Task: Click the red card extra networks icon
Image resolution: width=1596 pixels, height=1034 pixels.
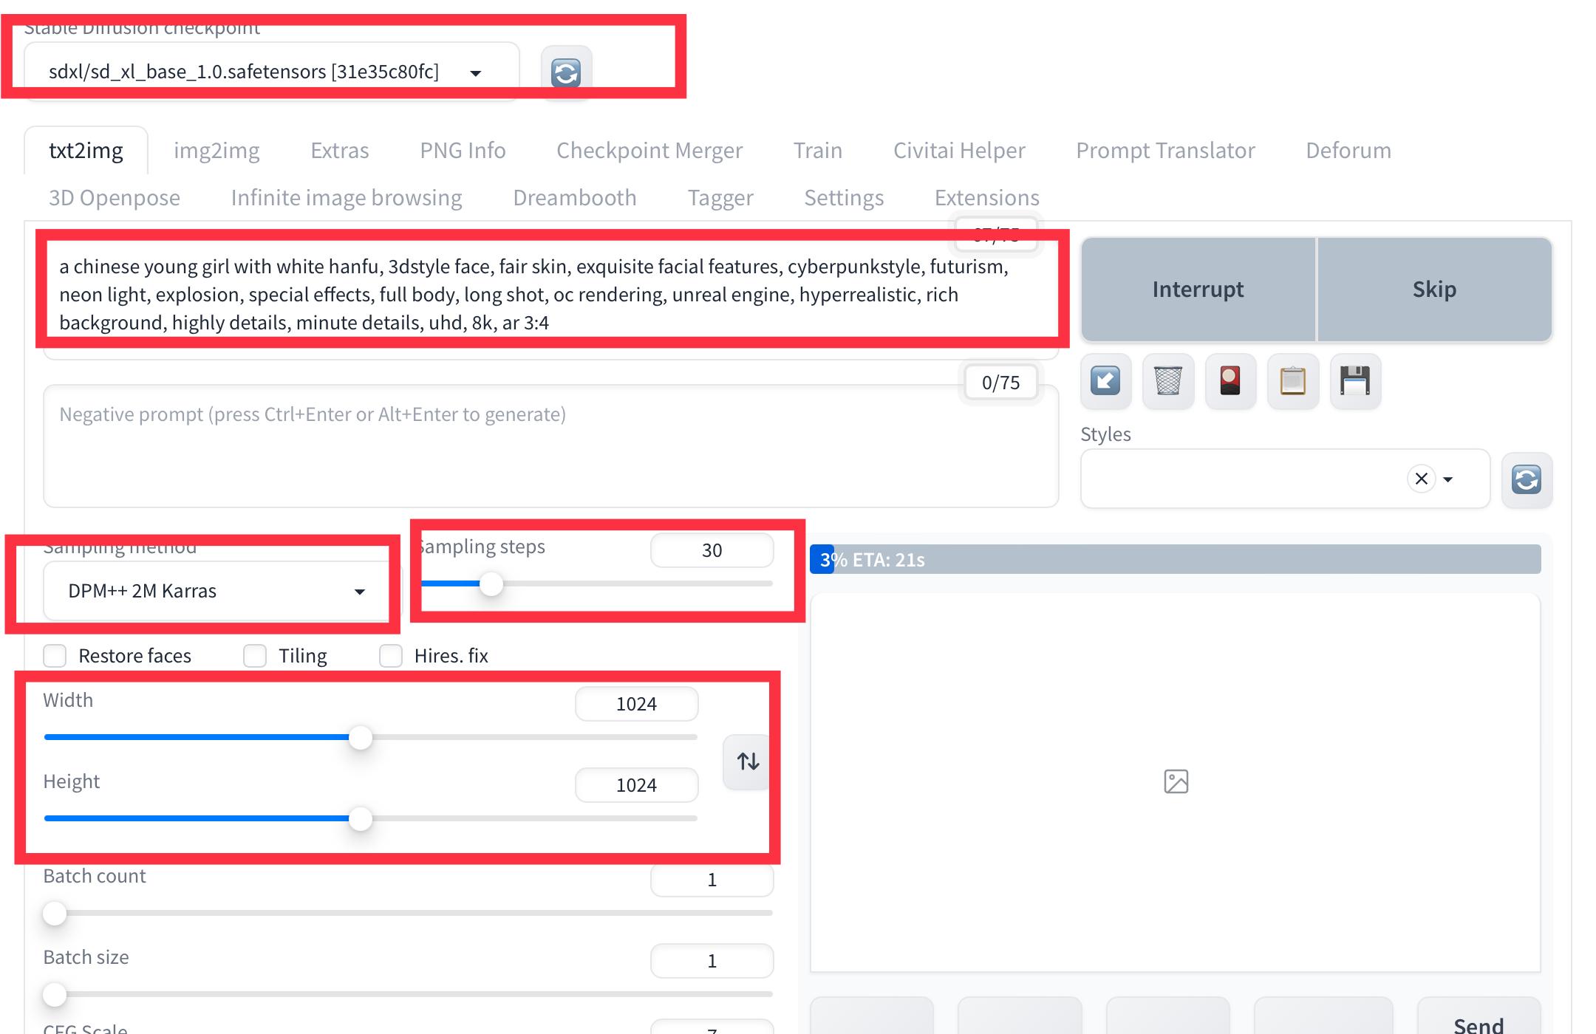Action: tap(1230, 381)
